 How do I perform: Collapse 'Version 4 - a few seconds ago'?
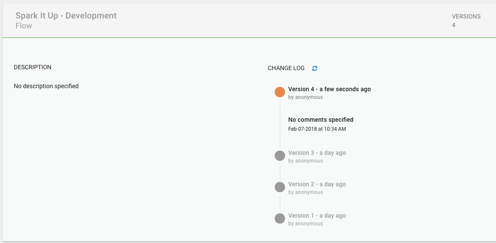tap(329, 89)
